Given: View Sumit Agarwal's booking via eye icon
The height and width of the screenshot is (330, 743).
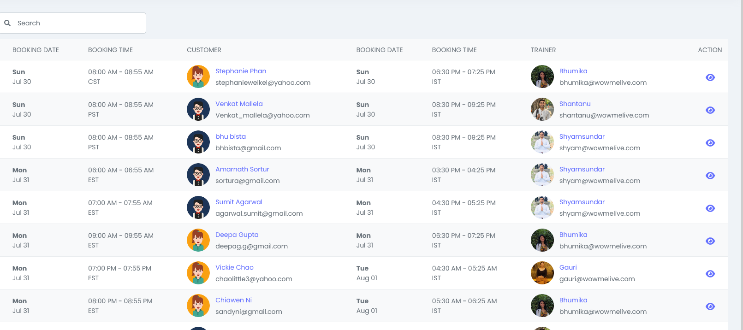Looking at the screenshot, I should click(710, 208).
